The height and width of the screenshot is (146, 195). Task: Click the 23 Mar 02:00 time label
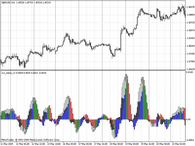pos(178,144)
